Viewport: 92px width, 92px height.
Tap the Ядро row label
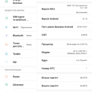click(x=44, y=60)
